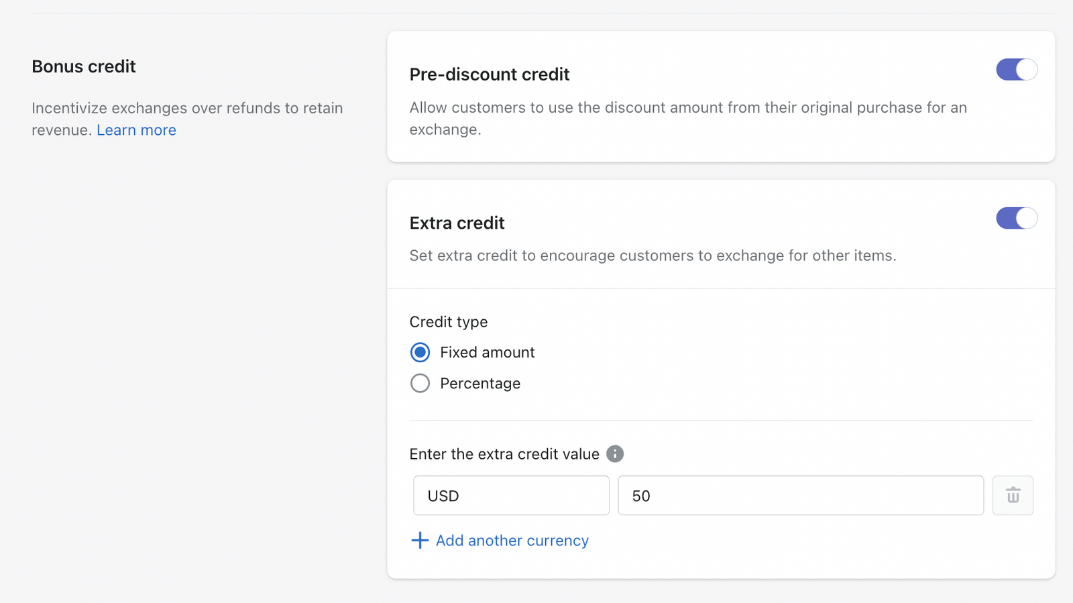Disable the Pre-discount credit toggle
The height and width of the screenshot is (603, 1073).
pyautogui.click(x=1016, y=70)
